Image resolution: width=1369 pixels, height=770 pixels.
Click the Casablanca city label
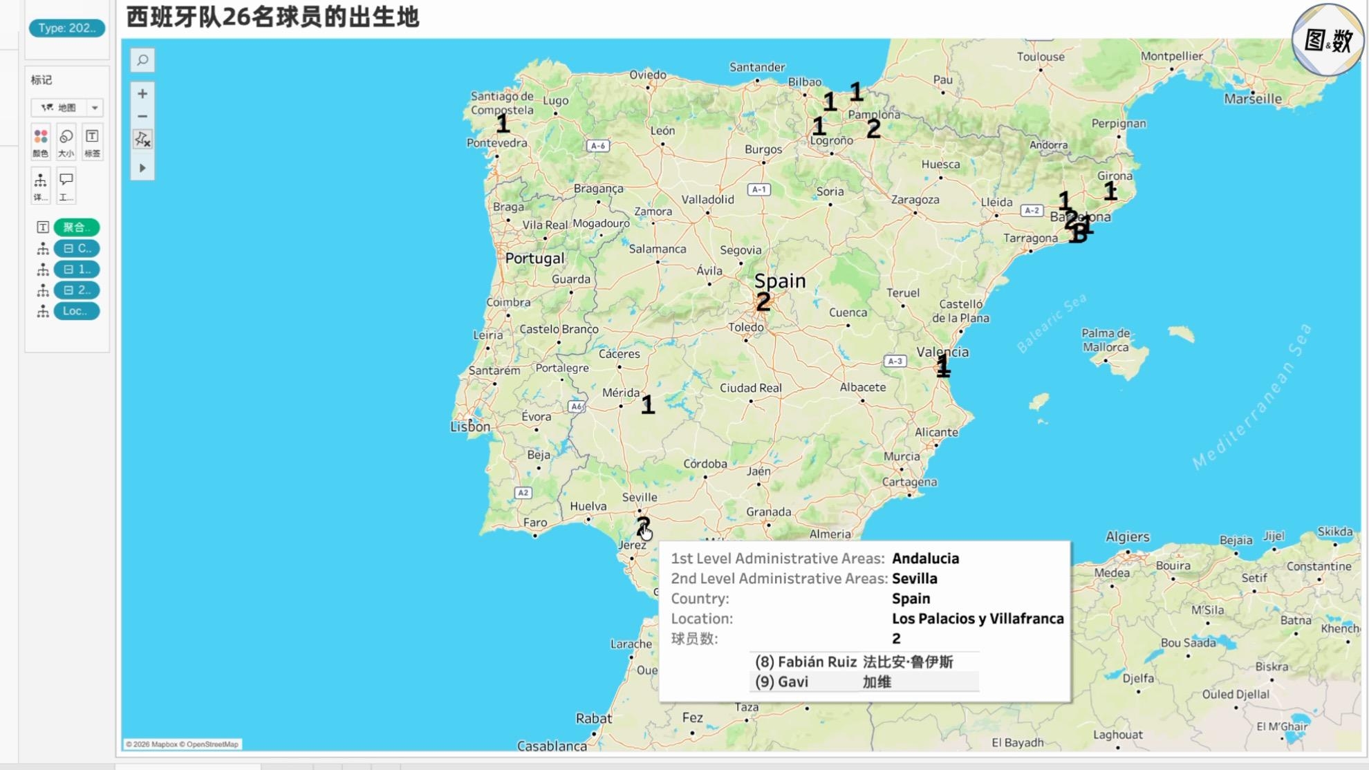pos(552,746)
